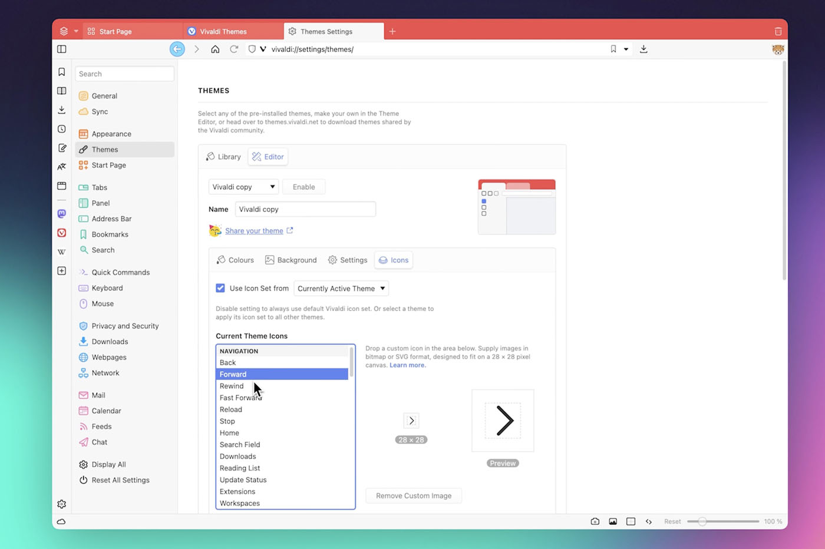The height and width of the screenshot is (549, 825).
Task: Capture page with the camera icon
Action: 595,522
